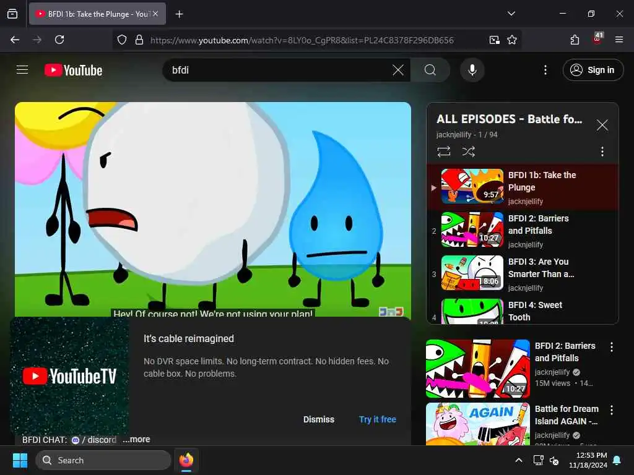Click the Firefox taskbar icon
Image resolution: width=634 pixels, height=475 pixels.
tap(186, 460)
